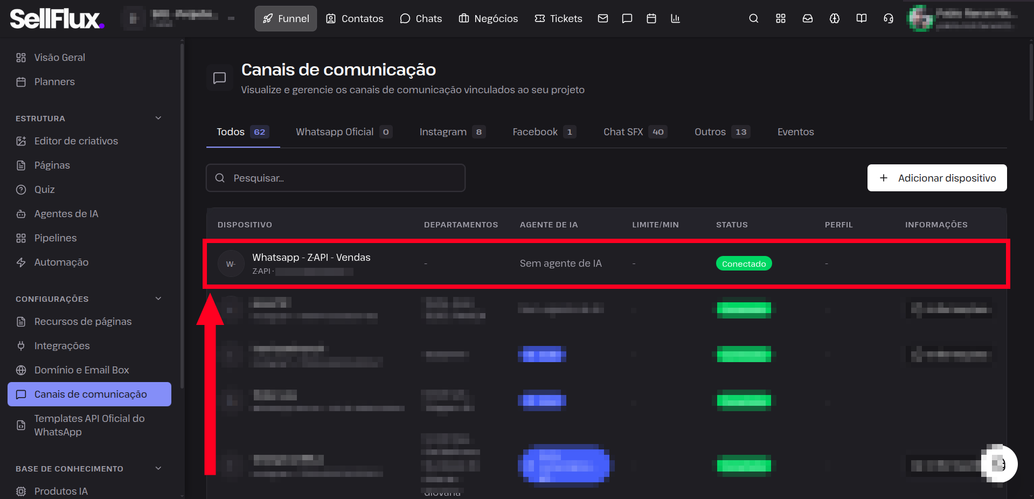Click the AGENTE DE IA column header

(x=549, y=225)
